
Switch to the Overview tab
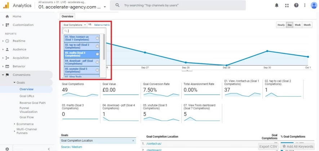(67, 17)
